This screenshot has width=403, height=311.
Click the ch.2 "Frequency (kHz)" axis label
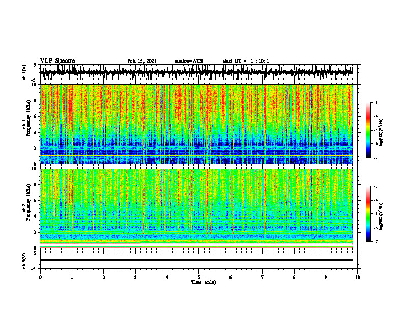(x=28, y=202)
